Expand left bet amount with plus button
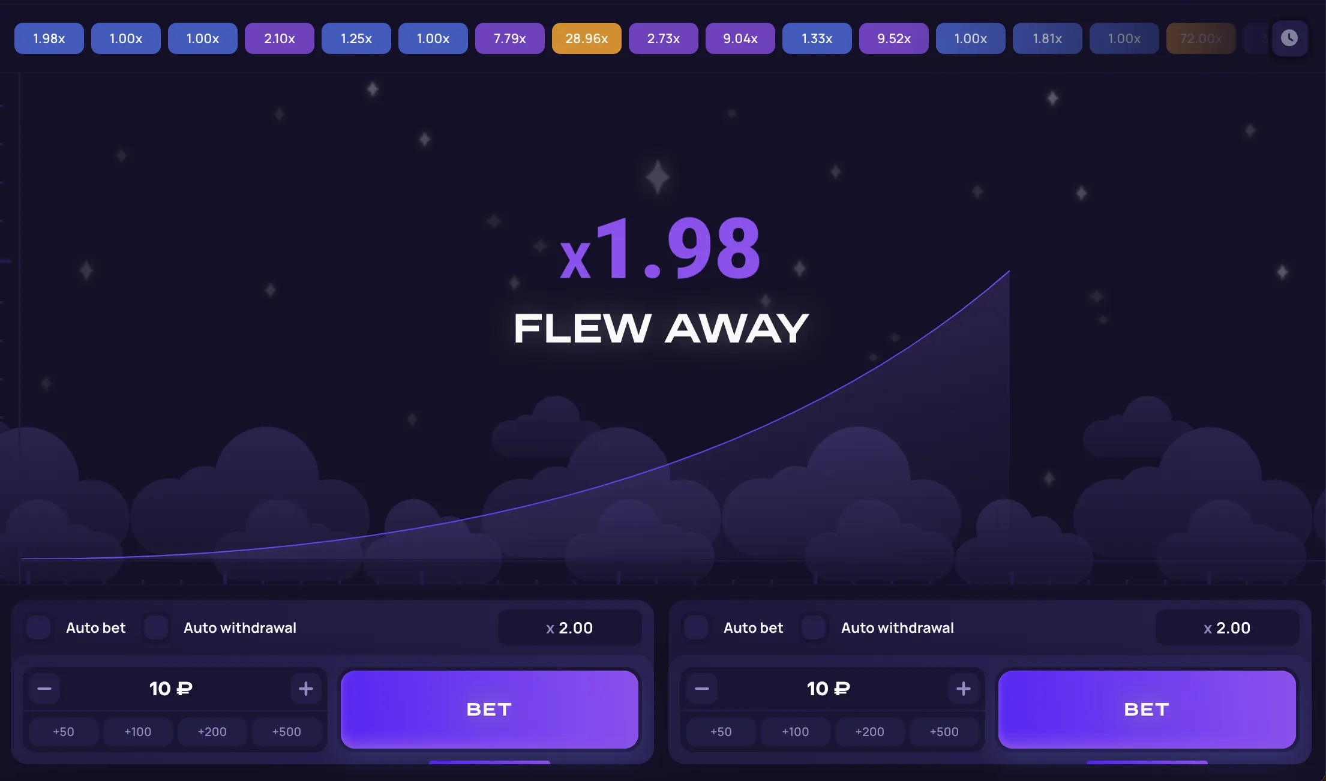This screenshot has height=781, width=1326. coord(306,688)
